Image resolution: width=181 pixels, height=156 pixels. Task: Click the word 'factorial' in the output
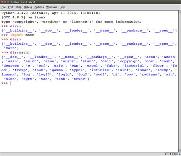[134, 66]
